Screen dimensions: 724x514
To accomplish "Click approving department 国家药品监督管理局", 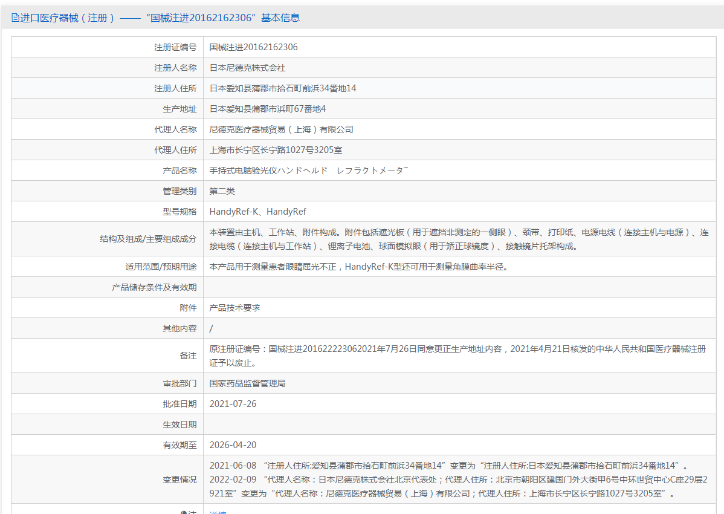I will (x=248, y=383).
